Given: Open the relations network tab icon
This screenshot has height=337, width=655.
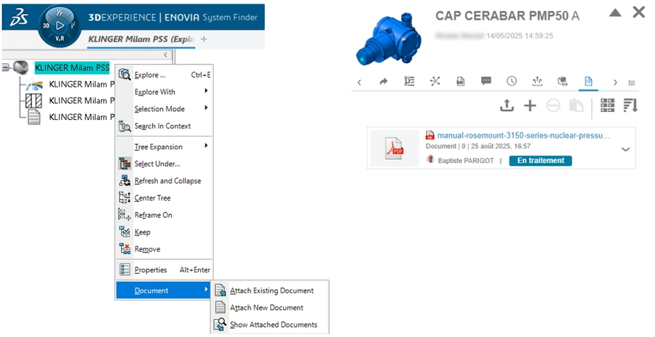Looking at the screenshot, I should tap(435, 81).
